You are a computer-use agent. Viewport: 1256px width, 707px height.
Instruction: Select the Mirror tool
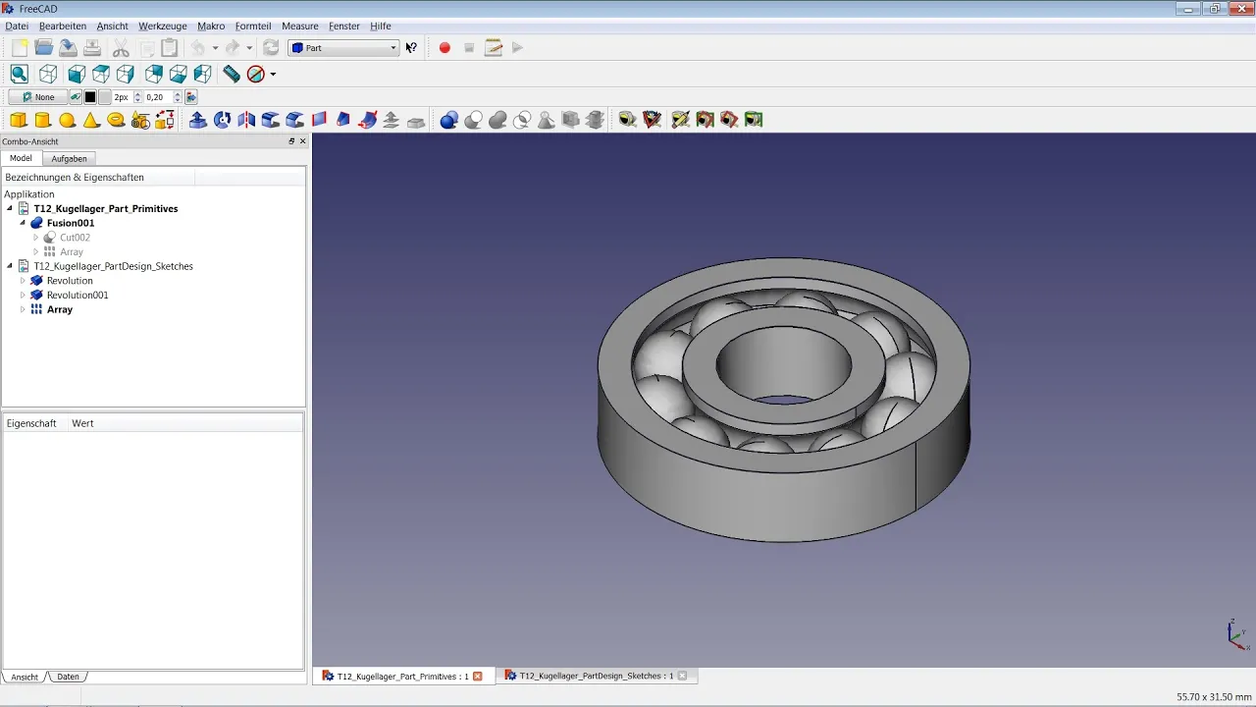tap(246, 120)
